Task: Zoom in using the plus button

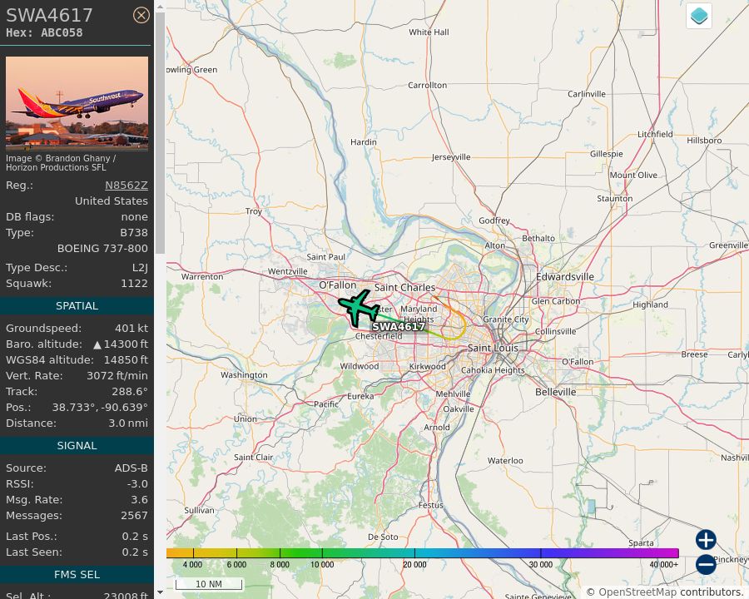Action: point(705,540)
